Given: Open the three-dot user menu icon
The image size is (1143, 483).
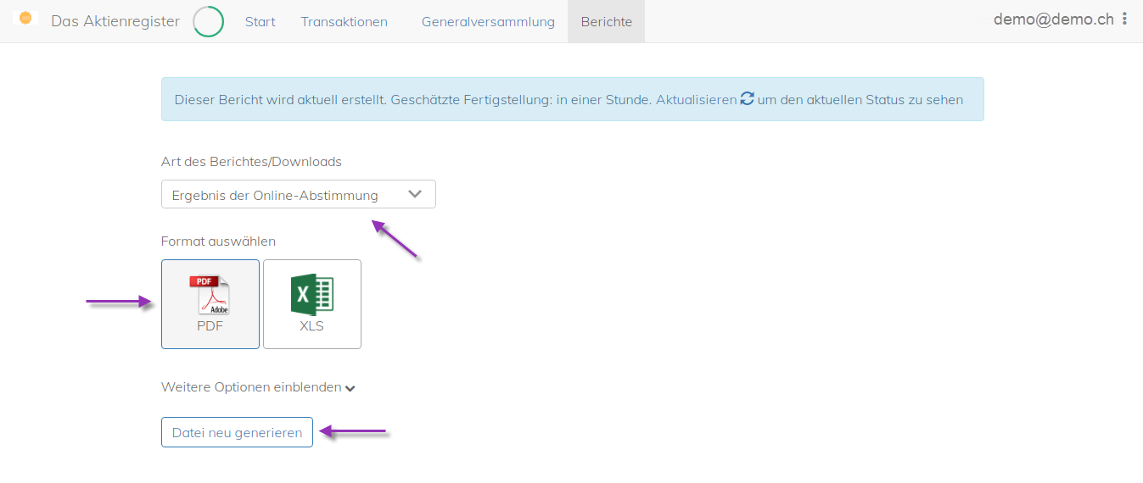Looking at the screenshot, I should point(1125,19).
